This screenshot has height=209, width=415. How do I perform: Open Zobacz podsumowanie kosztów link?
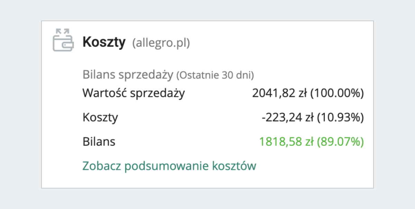(169, 166)
